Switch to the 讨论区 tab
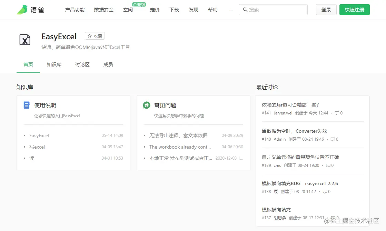Image resolution: width=386 pixels, height=231 pixels. 82,64
